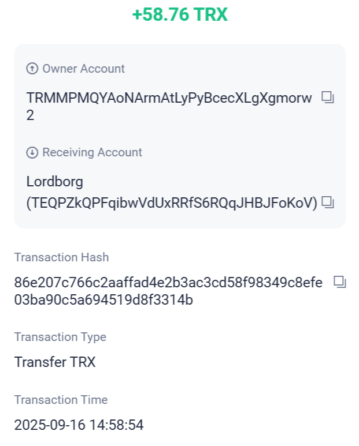Select the Owner Account label
The width and height of the screenshot is (359, 446).
point(83,69)
